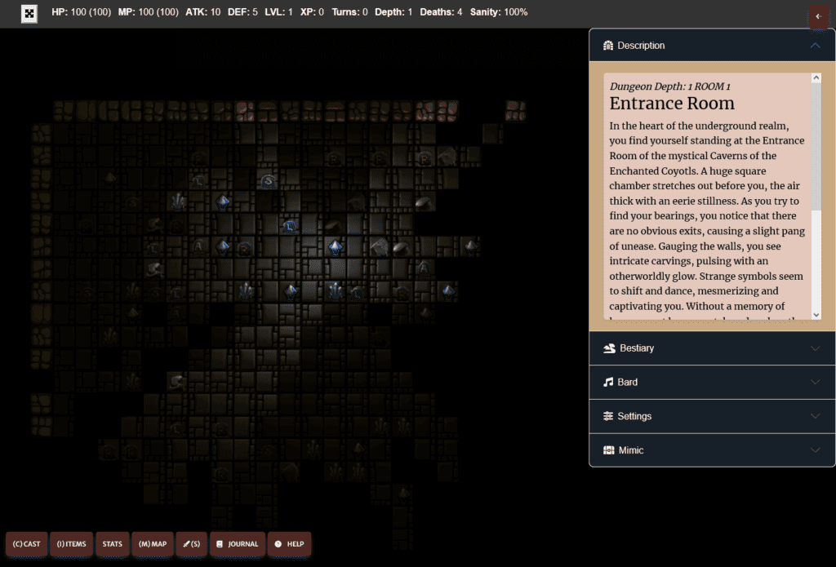Toggle the sidebar using the red arrow button

819,16
